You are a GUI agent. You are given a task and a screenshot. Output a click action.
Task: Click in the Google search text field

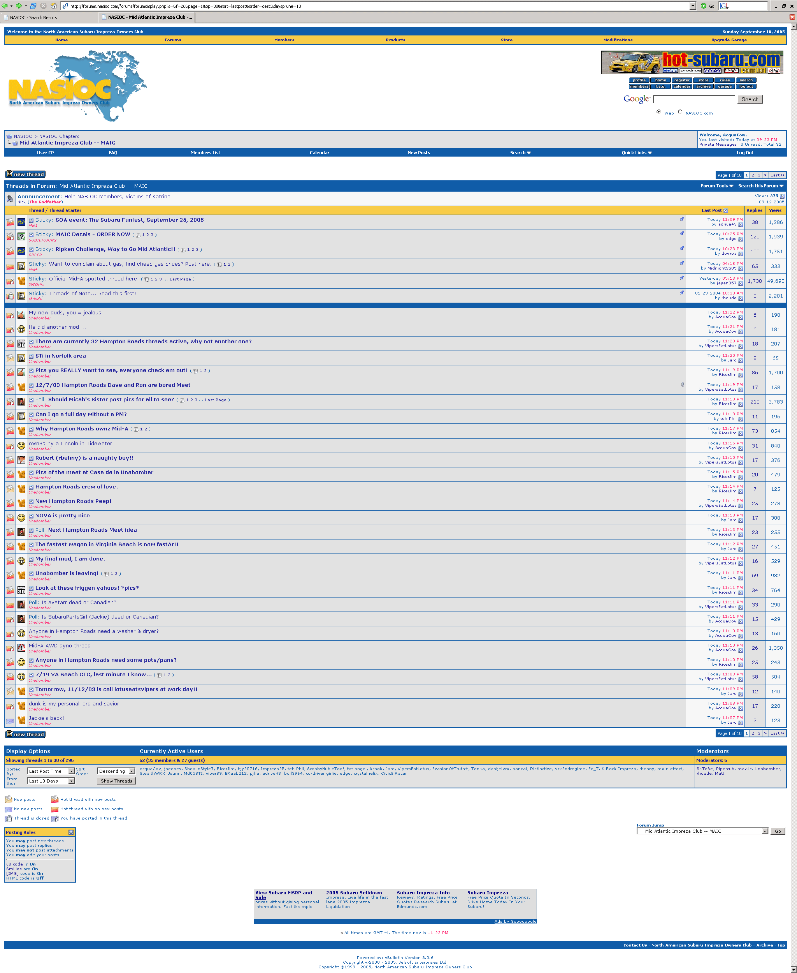[x=694, y=99]
